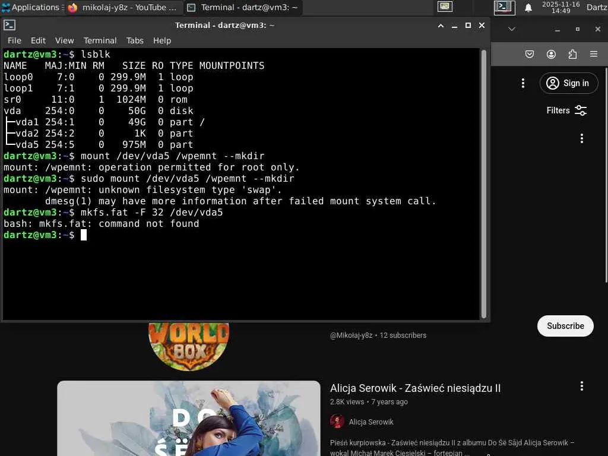This screenshot has height=456, width=608.
Task: Click the terminal icon in title bar
Action: [x=9, y=25]
